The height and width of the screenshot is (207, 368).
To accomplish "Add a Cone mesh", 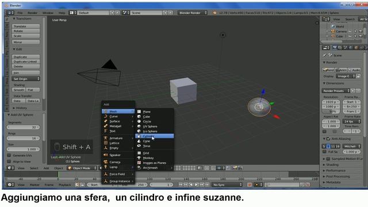I will 154,141.
